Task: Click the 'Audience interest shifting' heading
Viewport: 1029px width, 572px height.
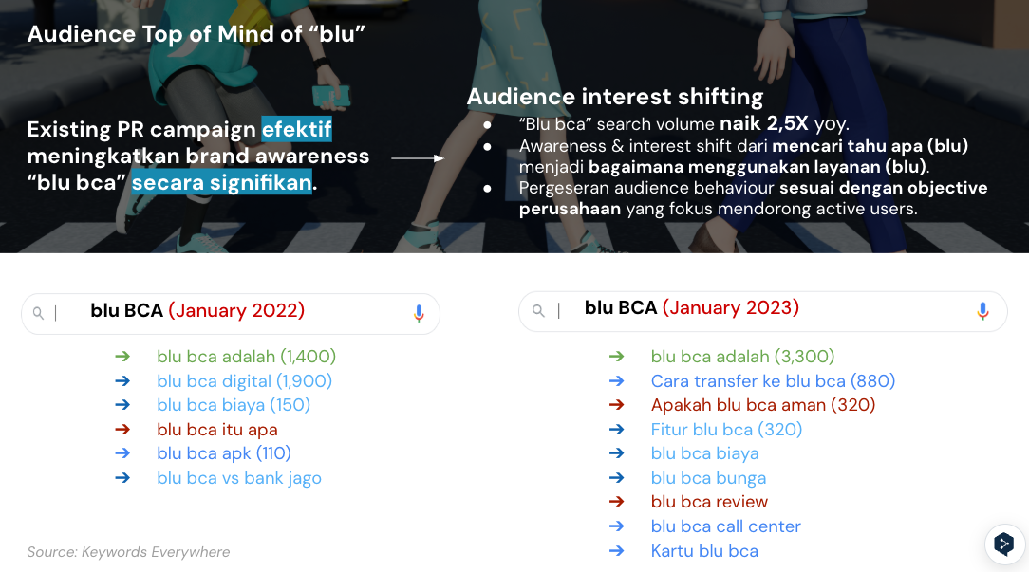Action: [615, 97]
